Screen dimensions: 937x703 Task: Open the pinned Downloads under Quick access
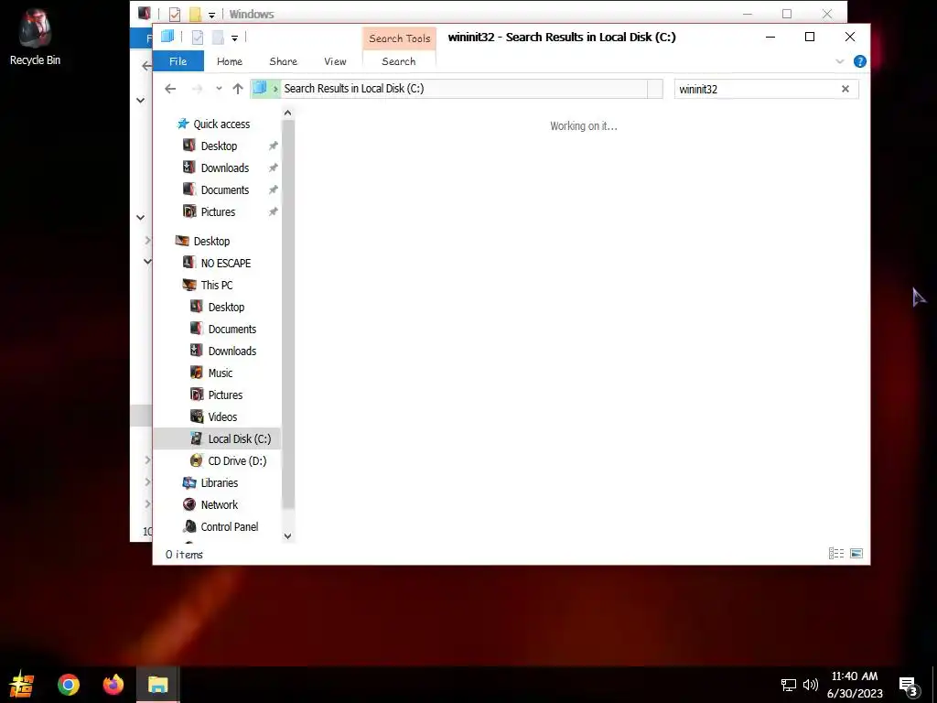(x=225, y=168)
